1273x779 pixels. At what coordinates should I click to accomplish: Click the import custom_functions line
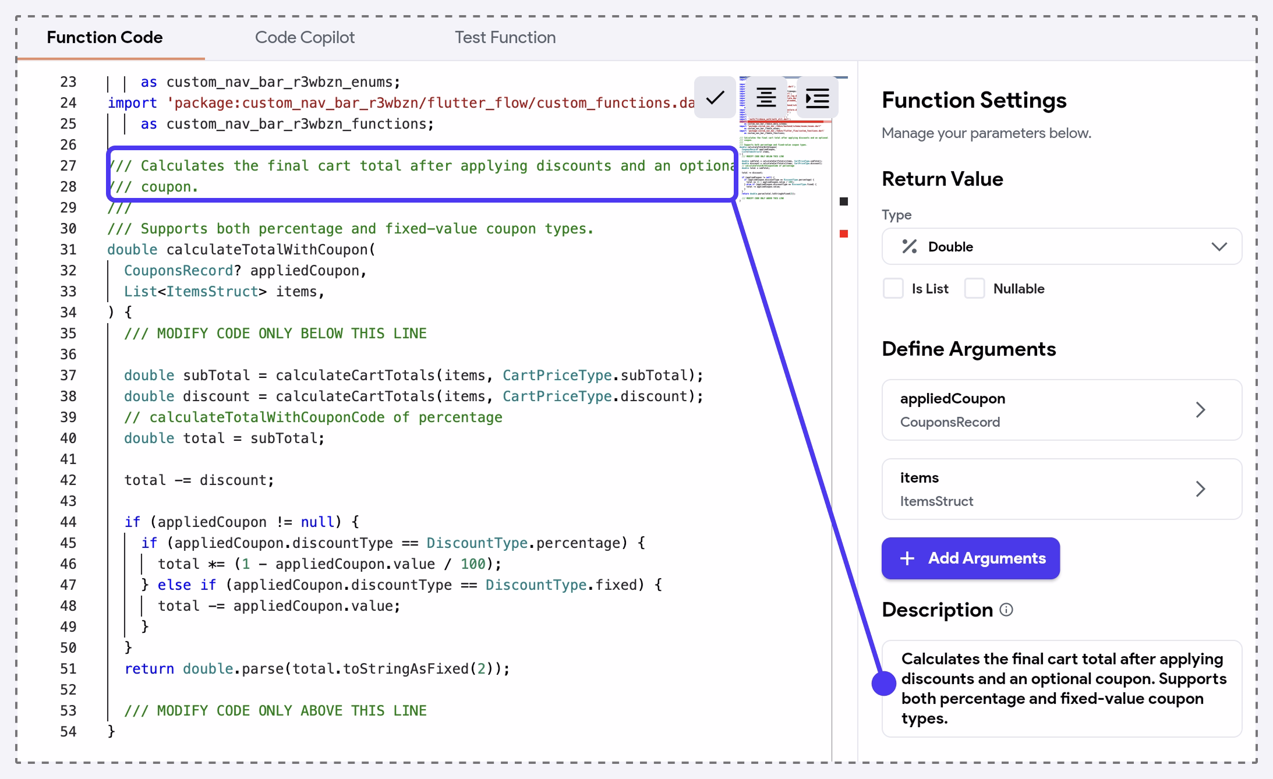click(x=401, y=103)
